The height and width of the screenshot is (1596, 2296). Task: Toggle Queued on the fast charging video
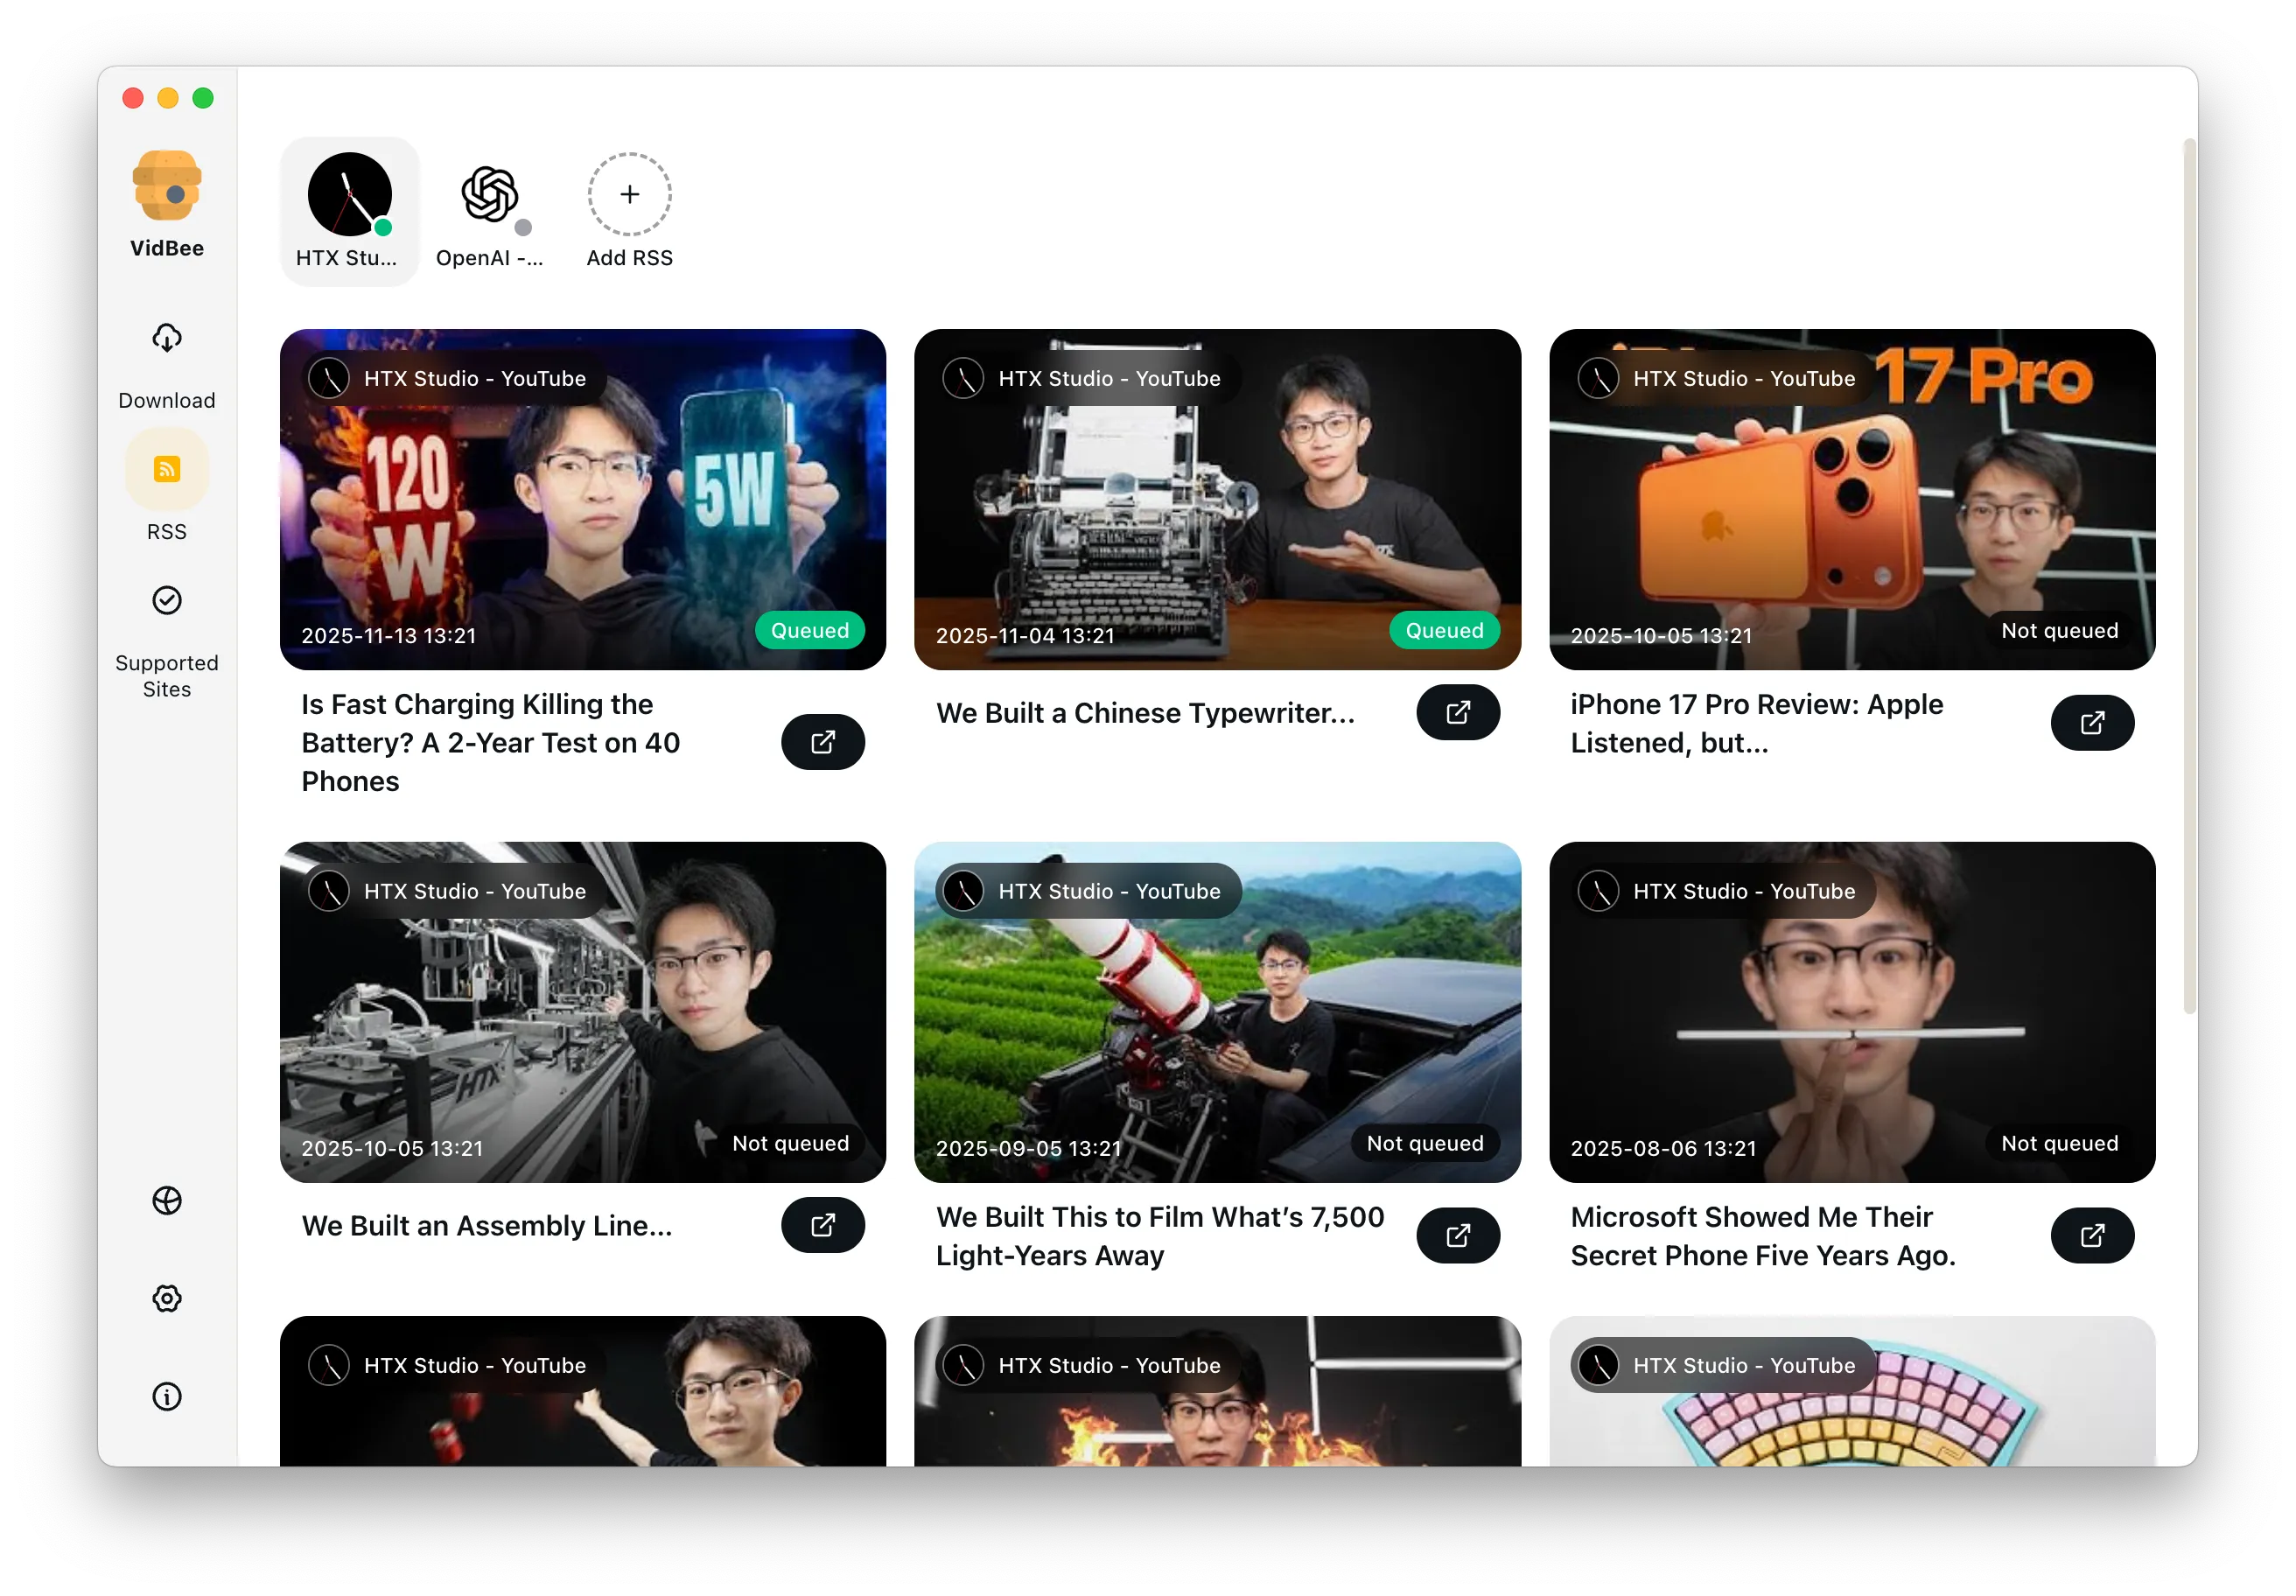pyautogui.click(x=810, y=630)
